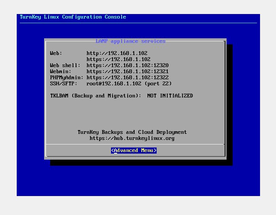Click the LAMP appliance services dialog title
The width and height of the screenshot is (276, 215).
click(x=130, y=41)
